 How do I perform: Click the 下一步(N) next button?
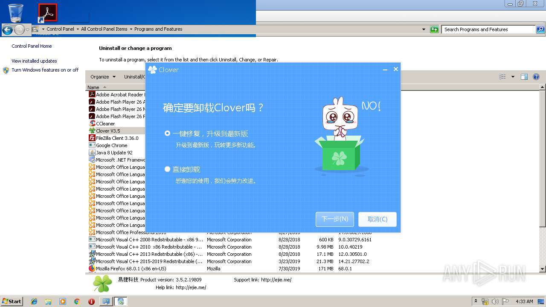(335, 219)
